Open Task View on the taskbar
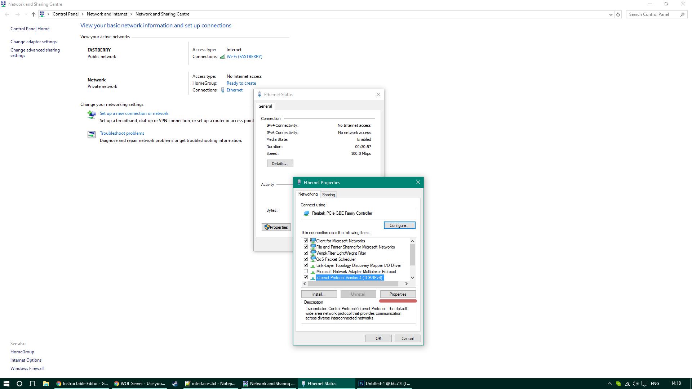The height and width of the screenshot is (389, 692). point(32,384)
